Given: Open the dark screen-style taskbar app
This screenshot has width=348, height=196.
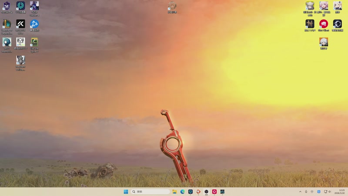Looking at the screenshot, I should click(222, 192).
